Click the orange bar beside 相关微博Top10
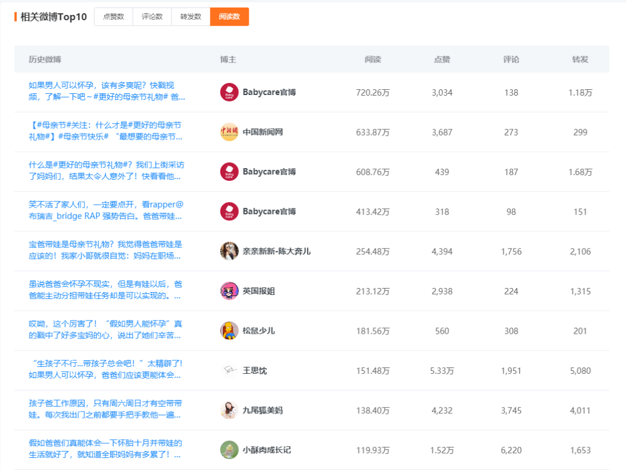This screenshot has width=626, height=470. click(15, 17)
